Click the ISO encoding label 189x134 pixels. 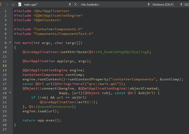click(186, 5)
